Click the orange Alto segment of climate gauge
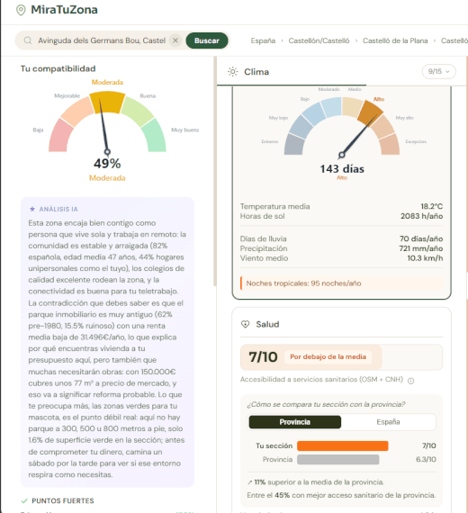468x513 pixels. [x=370, y=112]
